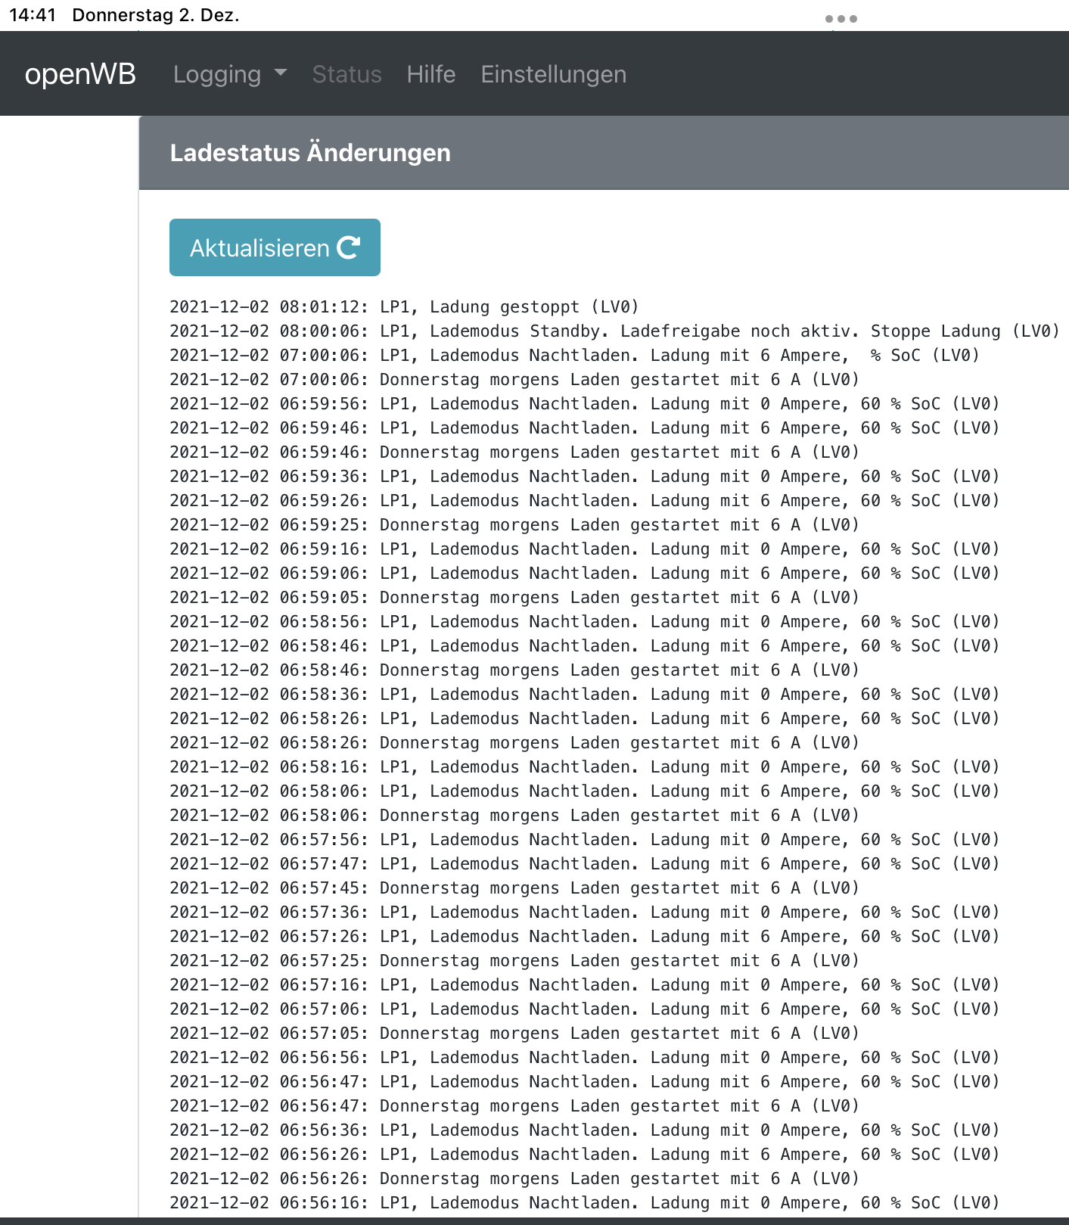
Task: Click 06:56:47 Donnerstag morgens Laden entry
Action: click(x=514, y=1105)
